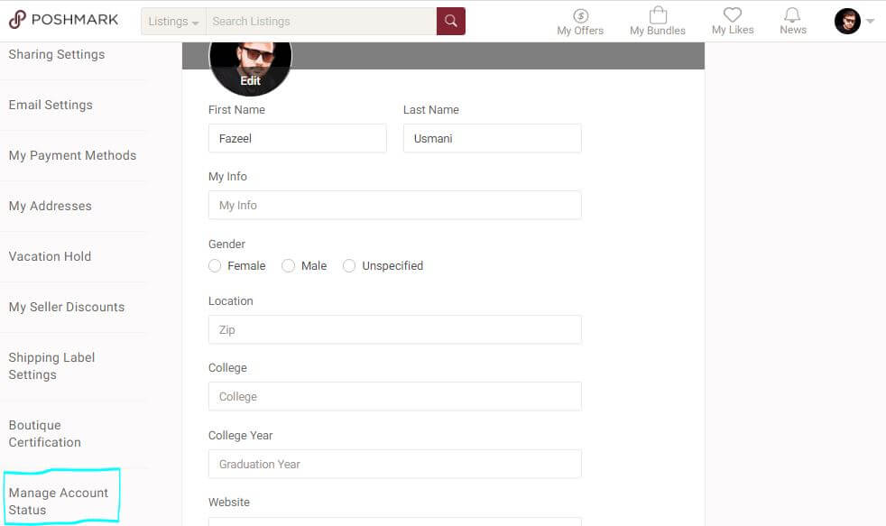Open Email Settings

tap(51, 105)
